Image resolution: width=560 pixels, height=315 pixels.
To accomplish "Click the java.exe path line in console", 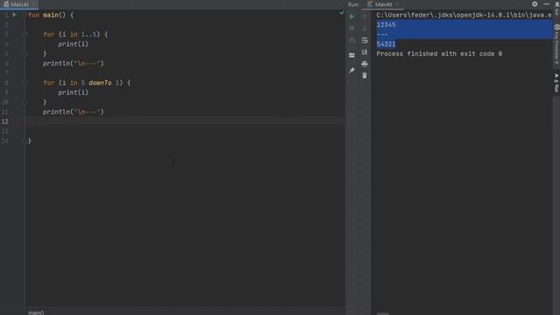I will (x=464, y=15).
